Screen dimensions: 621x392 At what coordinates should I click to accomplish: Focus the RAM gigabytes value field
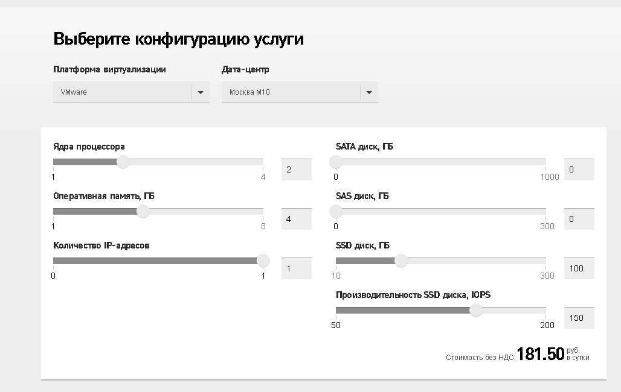[x=296, y=219]
